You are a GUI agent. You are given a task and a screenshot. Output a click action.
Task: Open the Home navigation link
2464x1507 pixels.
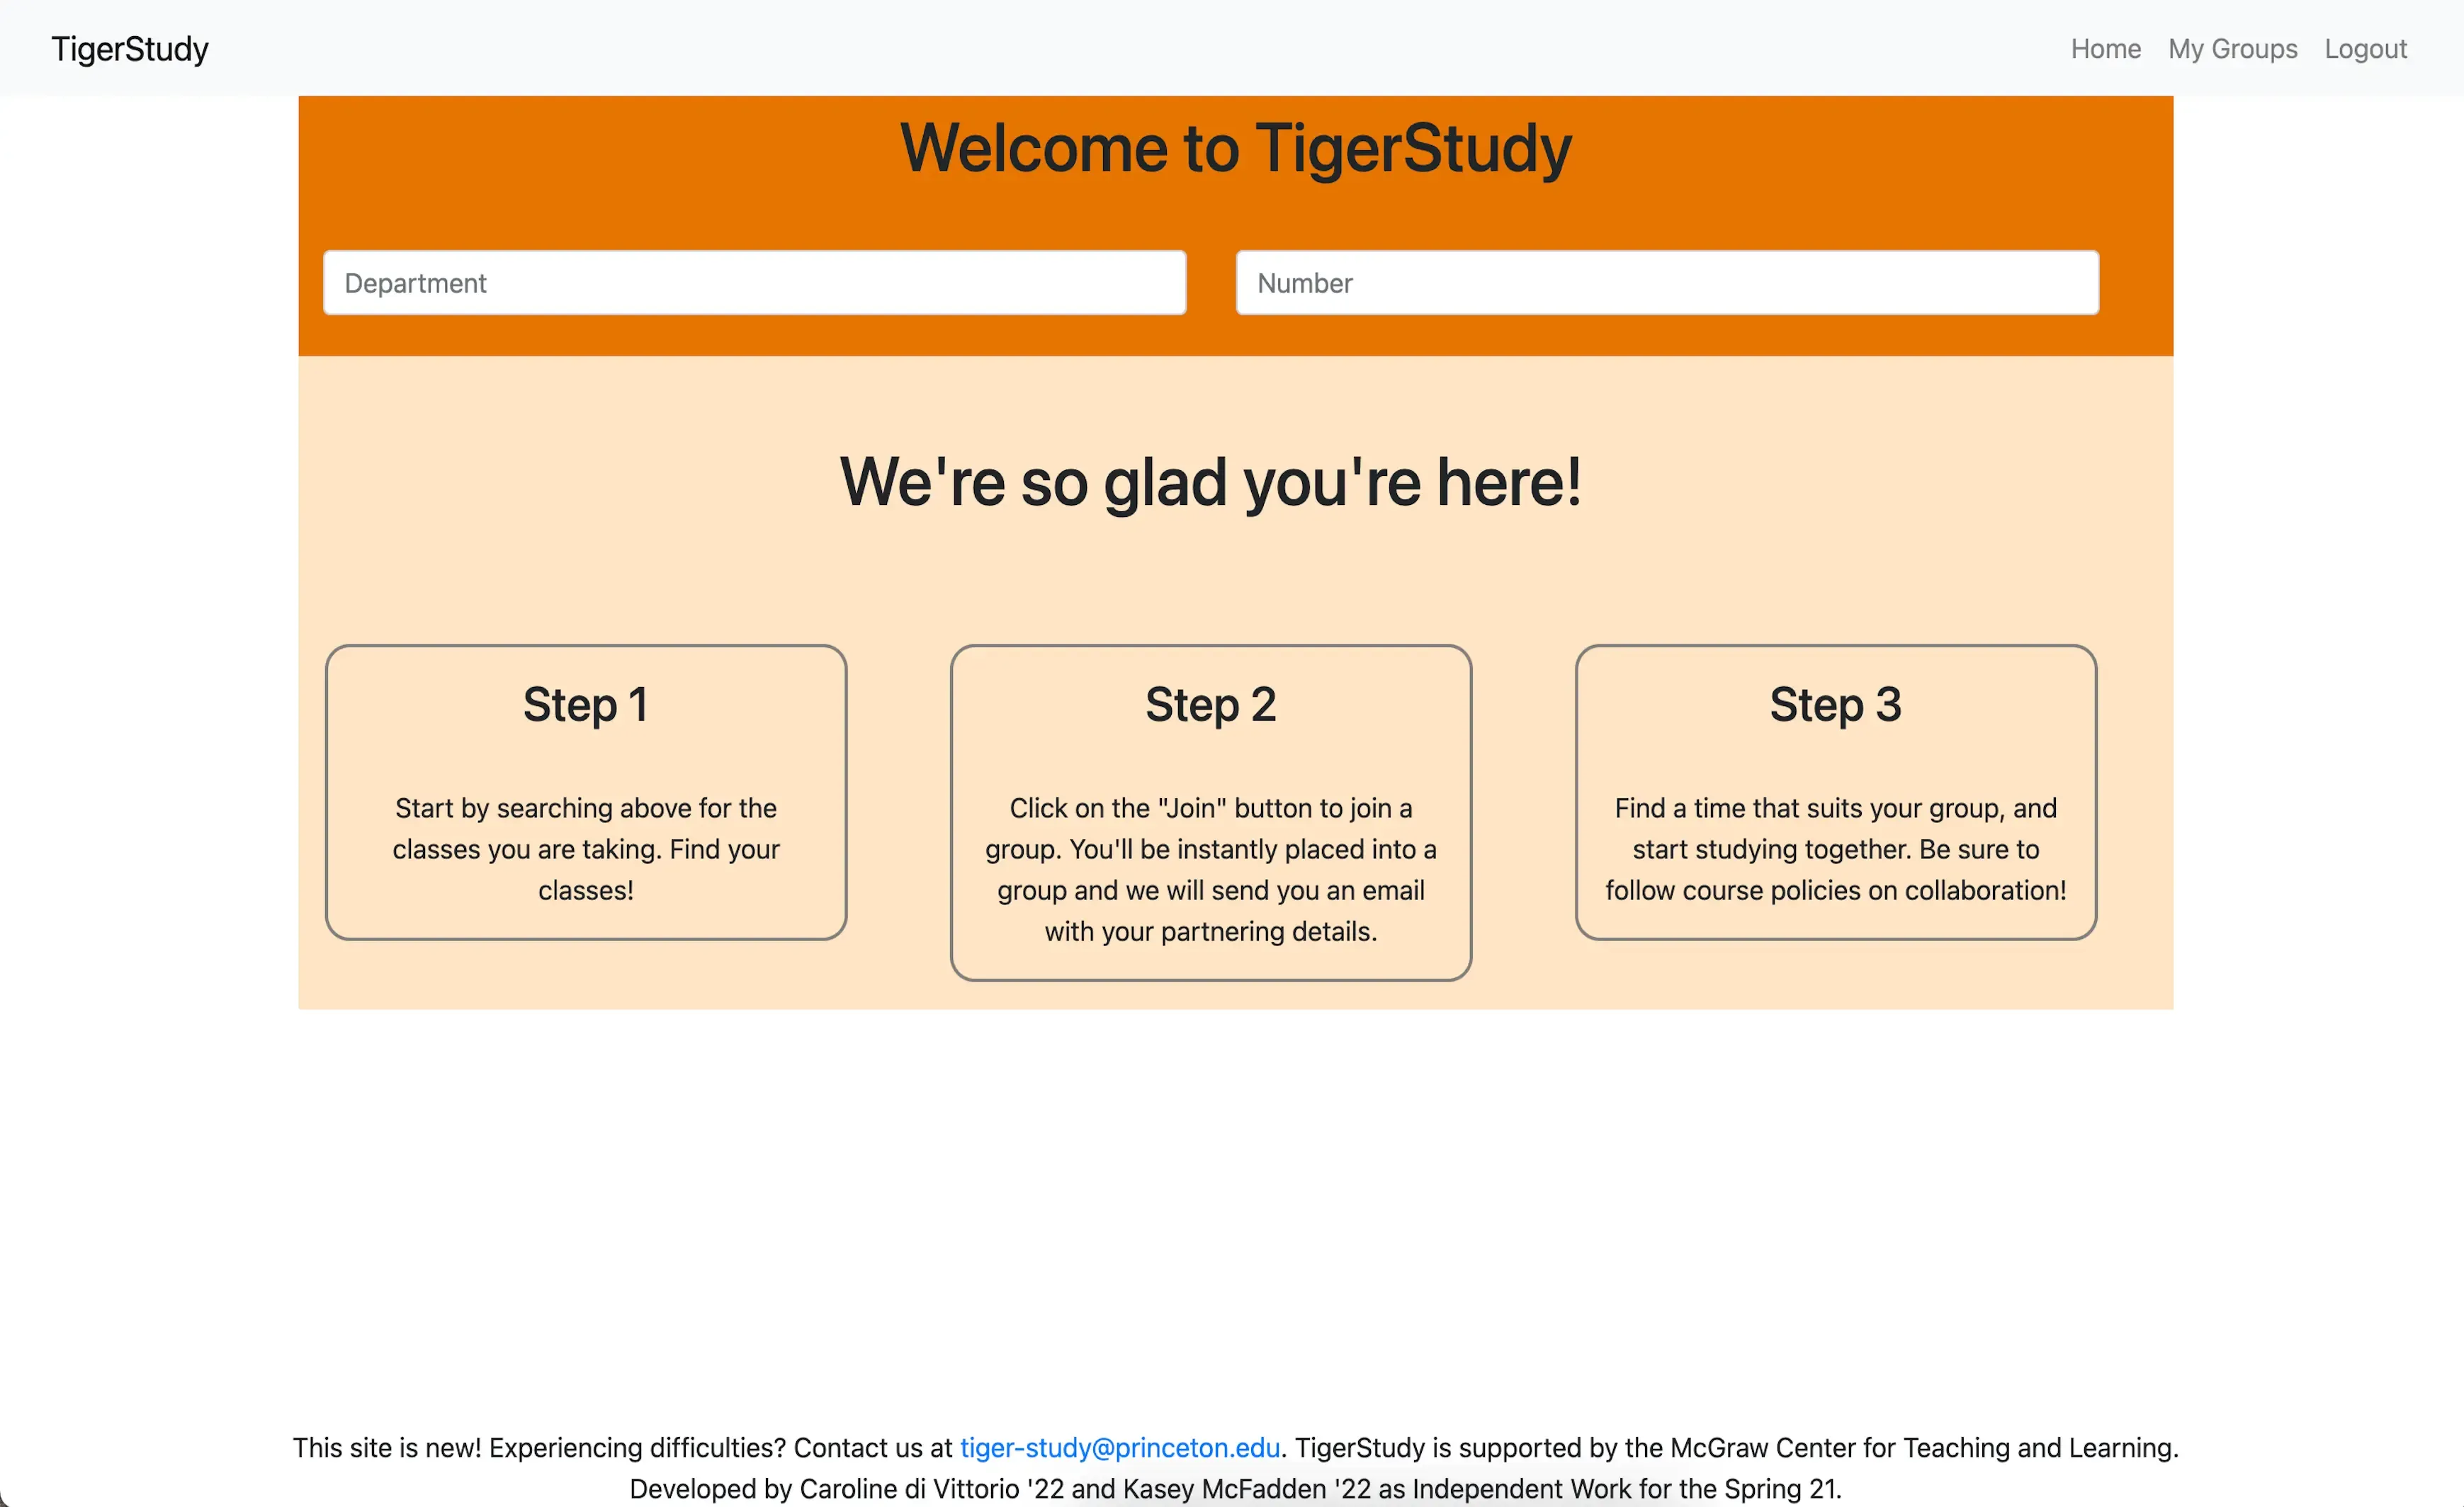point(2107,47)
